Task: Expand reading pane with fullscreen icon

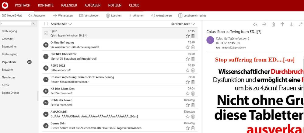Action: [301, 24]
